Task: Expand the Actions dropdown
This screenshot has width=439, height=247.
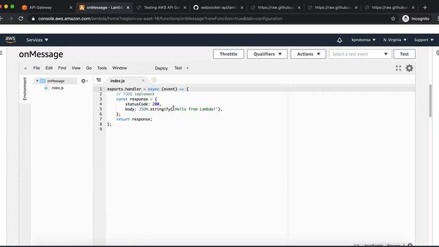Action: (x=308, y=54)
